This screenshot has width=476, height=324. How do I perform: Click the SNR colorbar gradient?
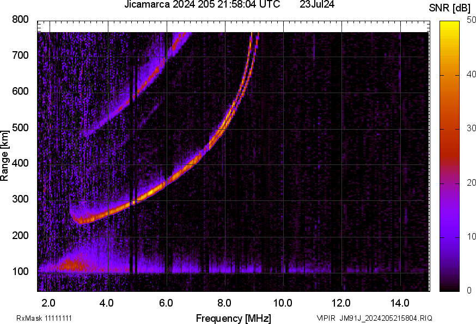450,156
